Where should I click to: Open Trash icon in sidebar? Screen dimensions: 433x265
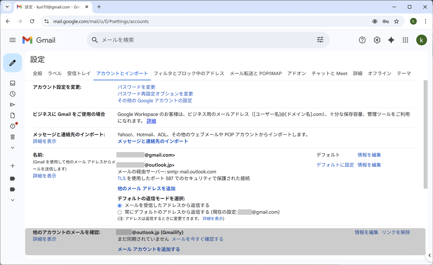[x=13, y=137]
